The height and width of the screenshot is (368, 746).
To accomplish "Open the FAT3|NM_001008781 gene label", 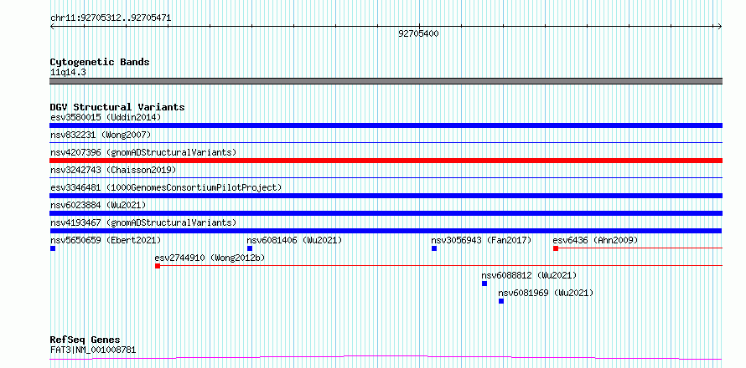I will click(x=93, y=350).
